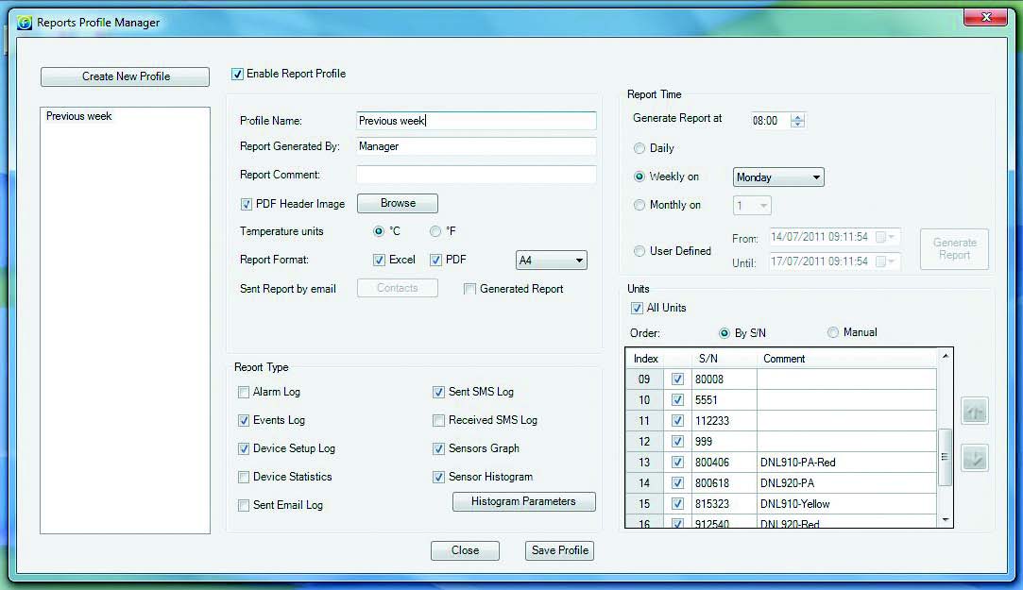The width and height of the screenshot is (1023, 590).
Task: Click the move unit up arrow icon
Action: click(x=974, y=412)
